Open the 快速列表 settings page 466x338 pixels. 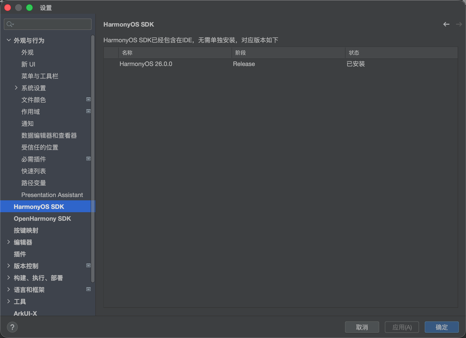pos(33,171)
